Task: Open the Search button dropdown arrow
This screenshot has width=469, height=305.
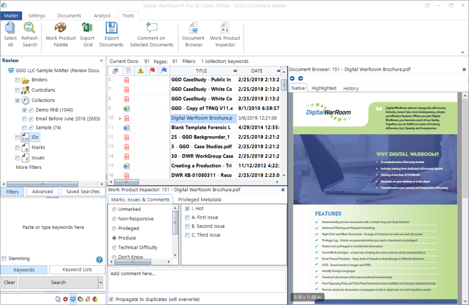Action: click(x=101, y=283)
